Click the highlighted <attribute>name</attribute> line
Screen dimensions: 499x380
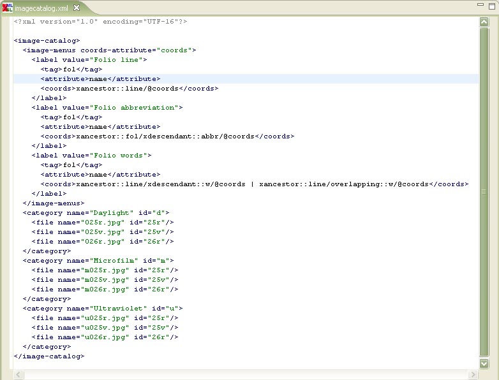[100, 79]
